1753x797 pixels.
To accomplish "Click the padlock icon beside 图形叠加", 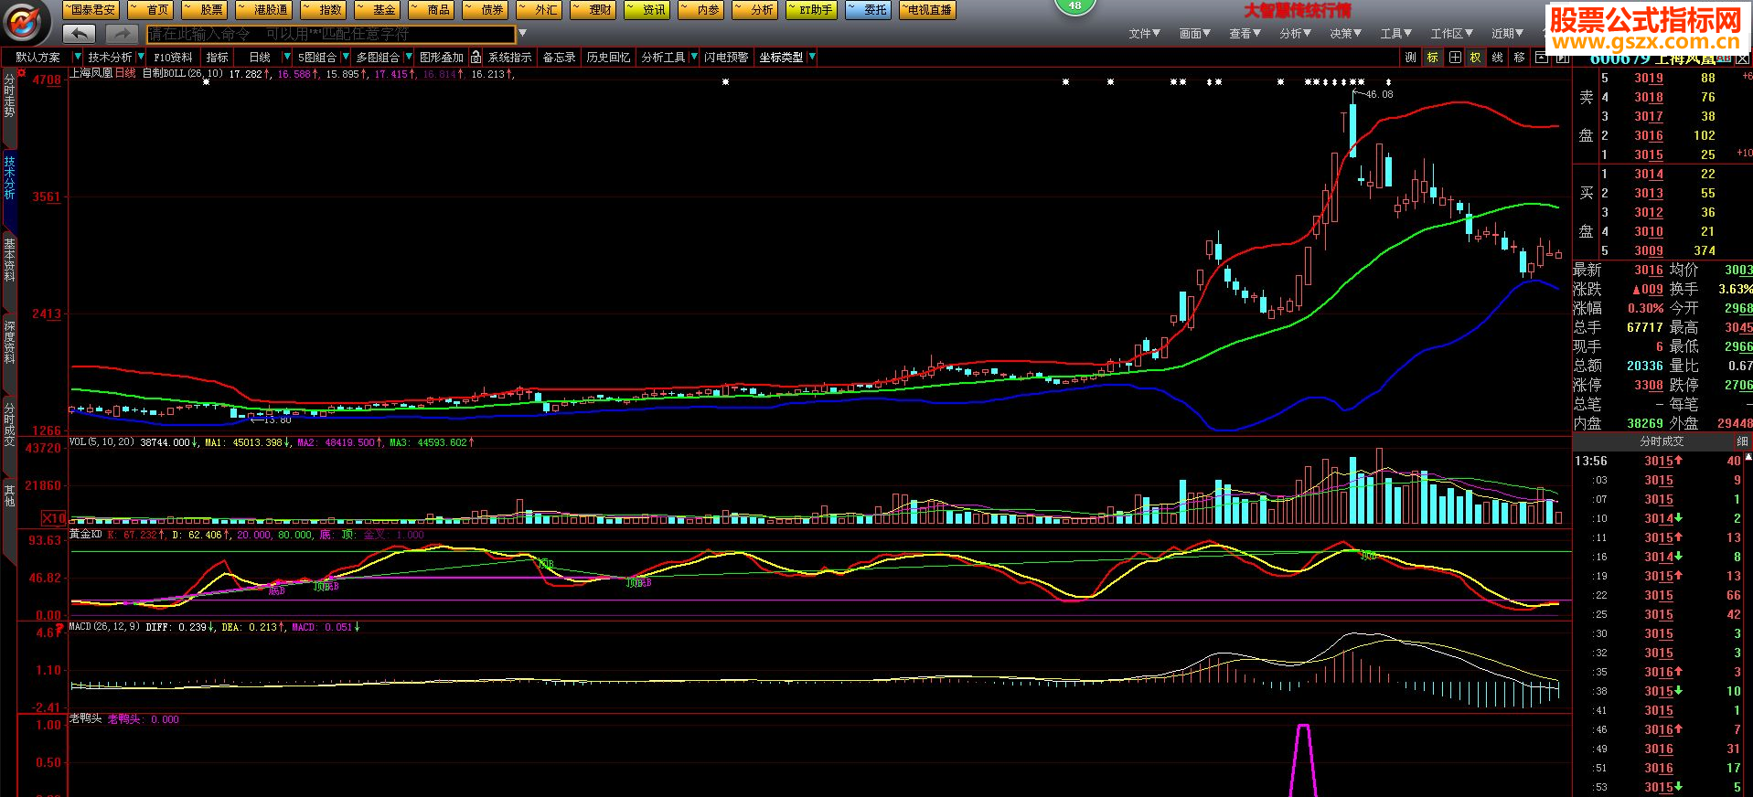I will 476,58.
